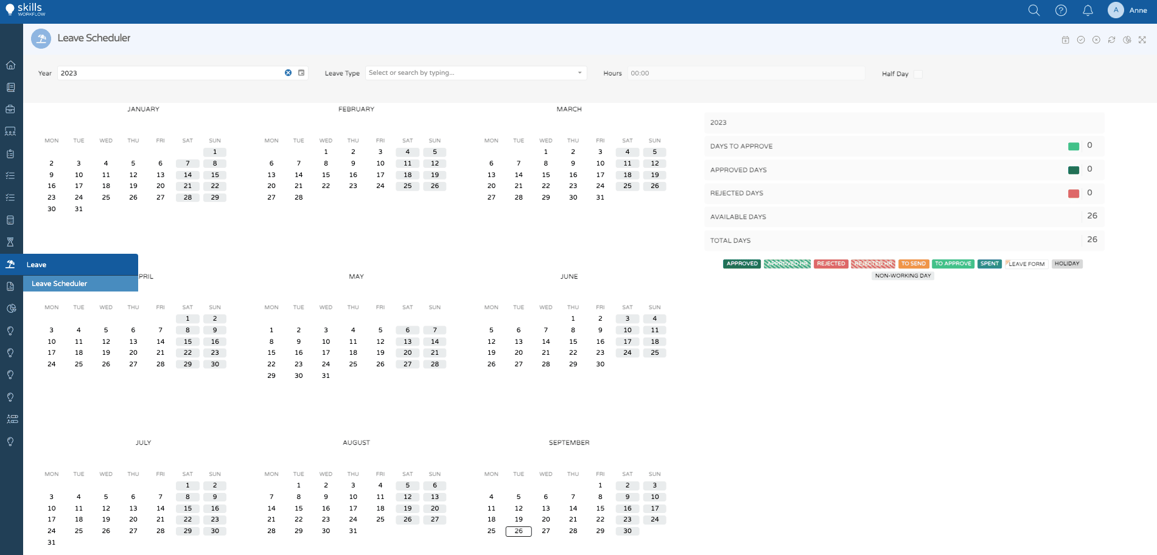This screenshot has width=1157, height=555.
Task: Click the add calendar leave icon
Action: point(1065,40)
